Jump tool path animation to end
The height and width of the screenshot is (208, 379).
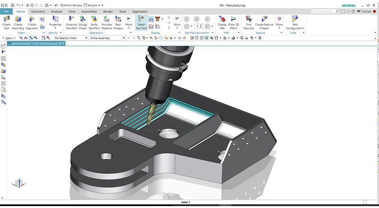pos(208,26)
